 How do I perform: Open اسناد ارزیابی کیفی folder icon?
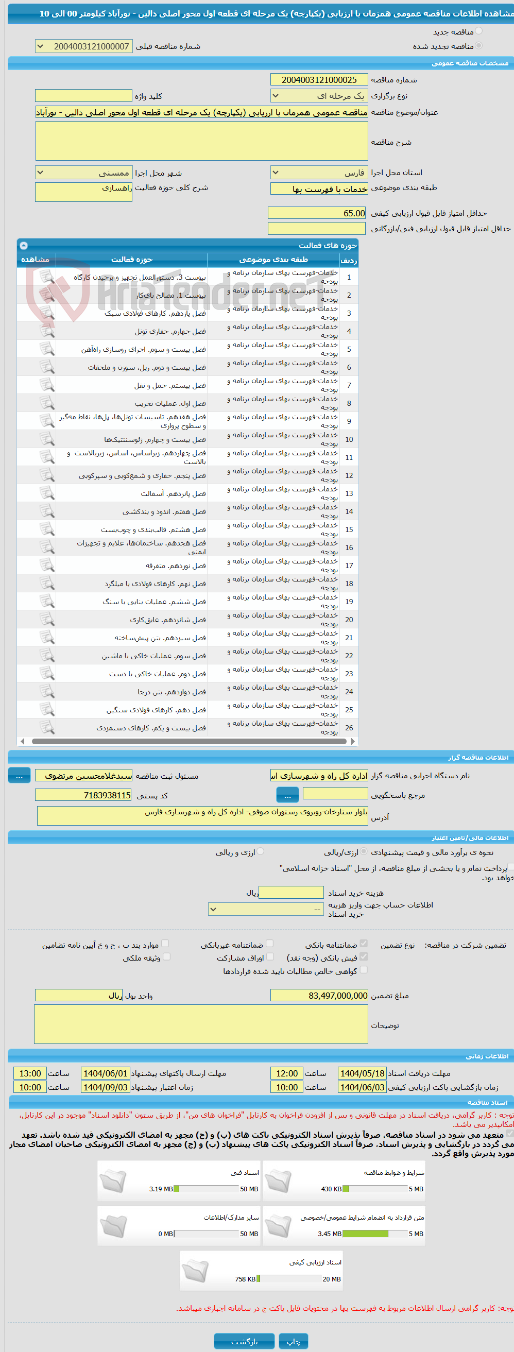coord(195,1271)
